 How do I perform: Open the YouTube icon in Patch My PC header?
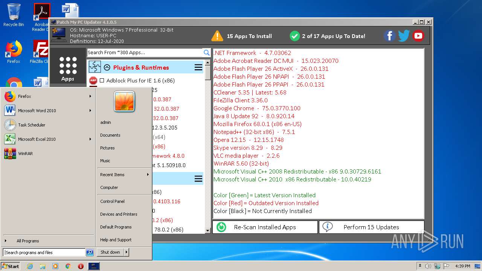tap(418, 36)
